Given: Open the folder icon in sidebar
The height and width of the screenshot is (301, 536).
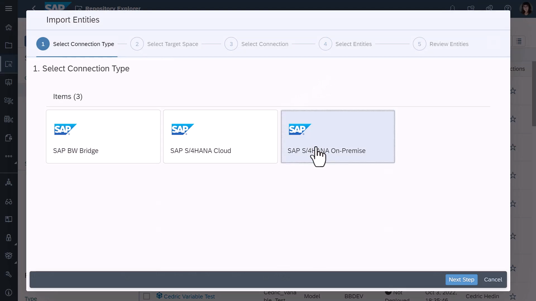Looking at the screenshot, I should [9, 45].
